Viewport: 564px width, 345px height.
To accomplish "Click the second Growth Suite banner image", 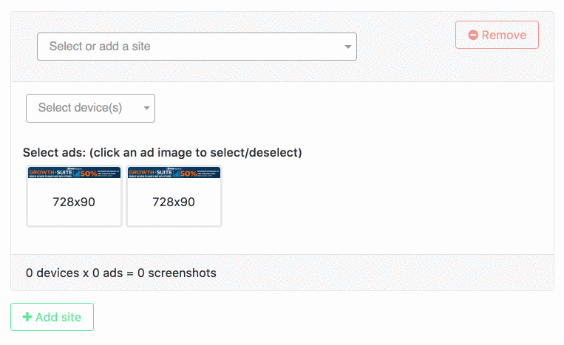I will click(x=174, y=173).
